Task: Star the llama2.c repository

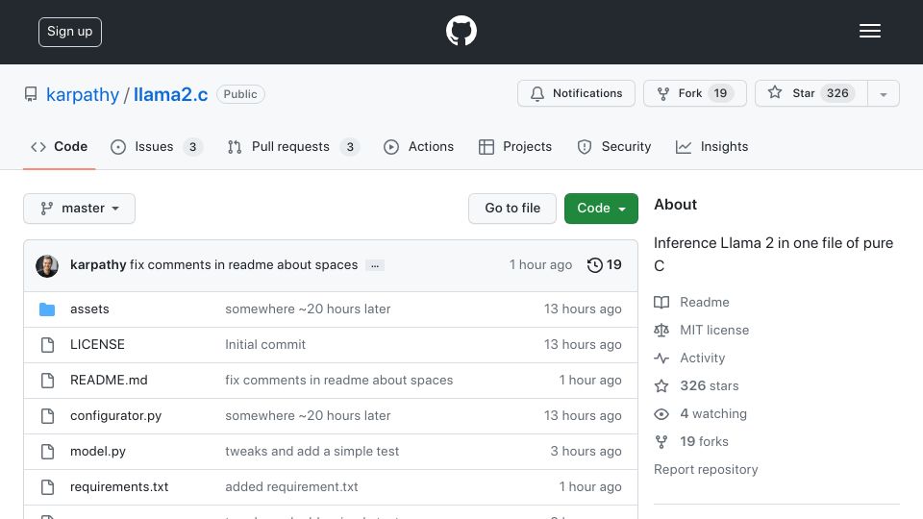Action: 811,93
